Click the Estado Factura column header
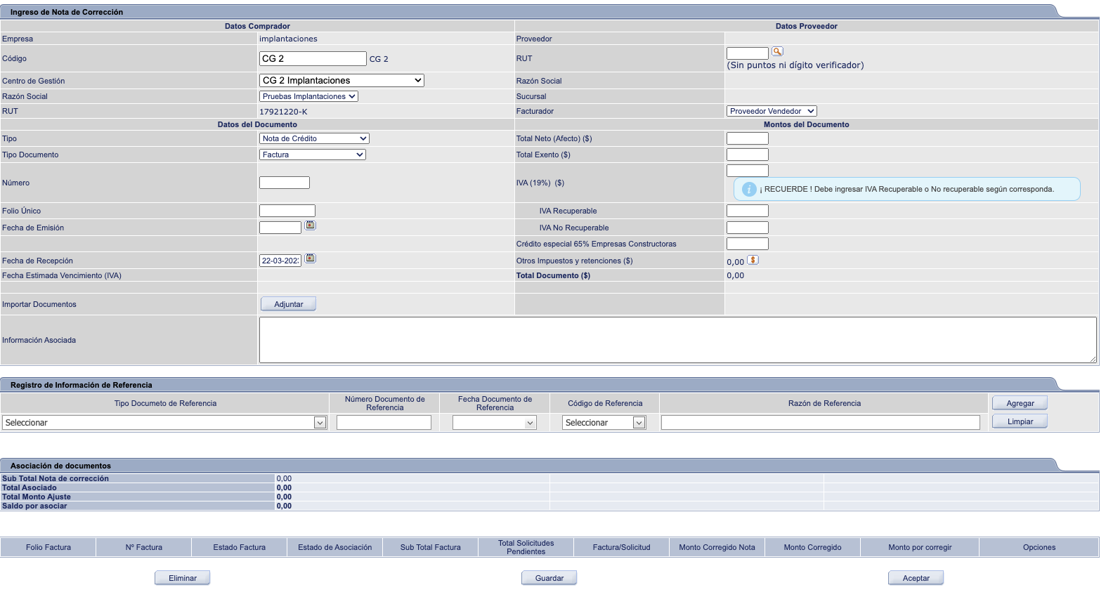This screenshot has height=597, width=1106. [x=240, y=547]
